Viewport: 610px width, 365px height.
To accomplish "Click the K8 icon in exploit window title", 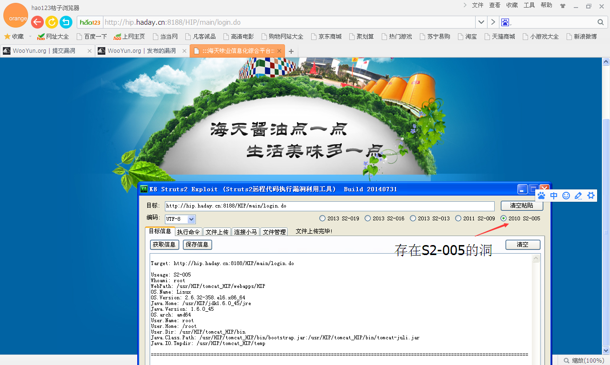I will pyautogui.click(x=143, y=189).
